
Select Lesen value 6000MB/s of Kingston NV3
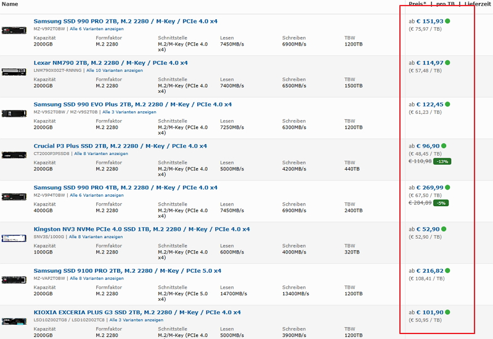pyautogui.click(x=232, y=252)
